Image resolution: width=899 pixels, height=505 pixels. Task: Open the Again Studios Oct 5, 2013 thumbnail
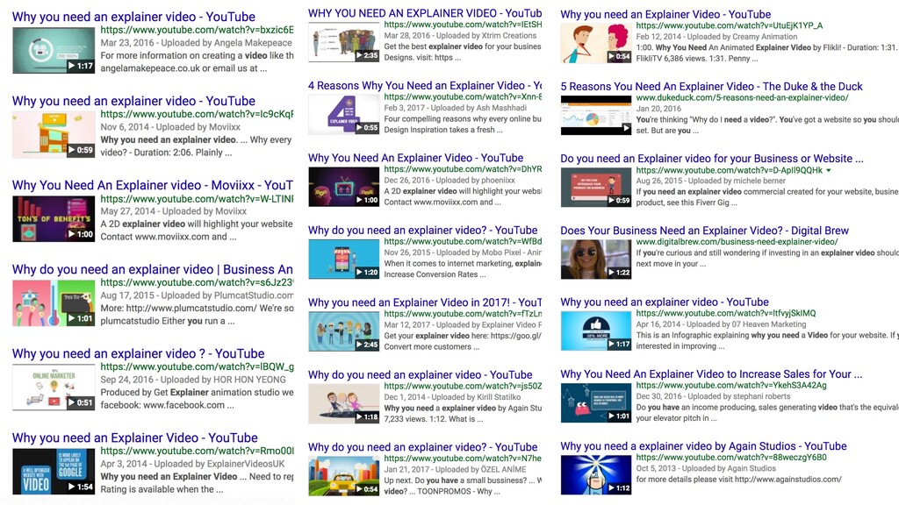596,475
